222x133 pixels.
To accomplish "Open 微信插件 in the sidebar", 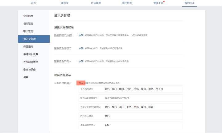I will point(28,46).
